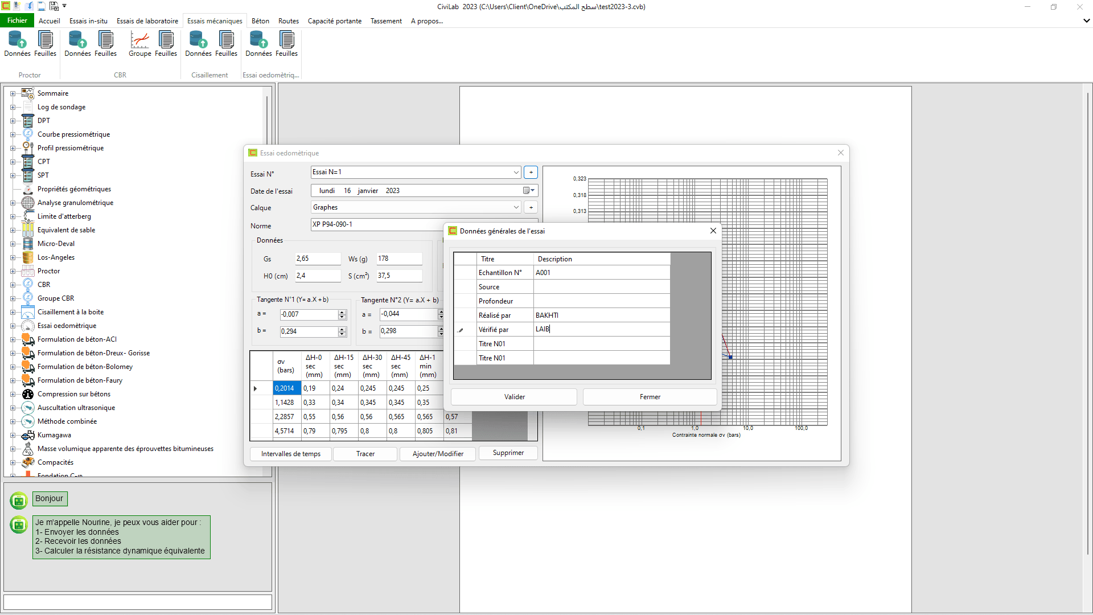Switch to Essais de laboratoire tab
The height and width of the screenshot is (615, 1093).
click(147, 21)
